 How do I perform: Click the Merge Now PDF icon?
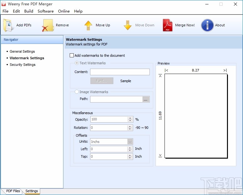(168, 25)
